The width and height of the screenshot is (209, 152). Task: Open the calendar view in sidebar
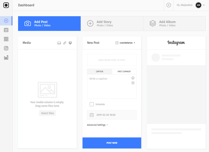[x=6, y=30]
